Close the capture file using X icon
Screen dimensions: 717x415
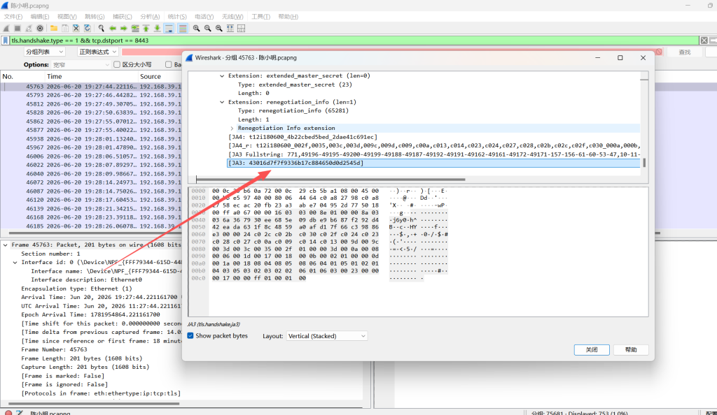[x=76, y=28]
